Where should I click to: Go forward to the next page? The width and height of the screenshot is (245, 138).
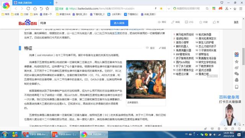pyautogui.click(x=22, y=8)
